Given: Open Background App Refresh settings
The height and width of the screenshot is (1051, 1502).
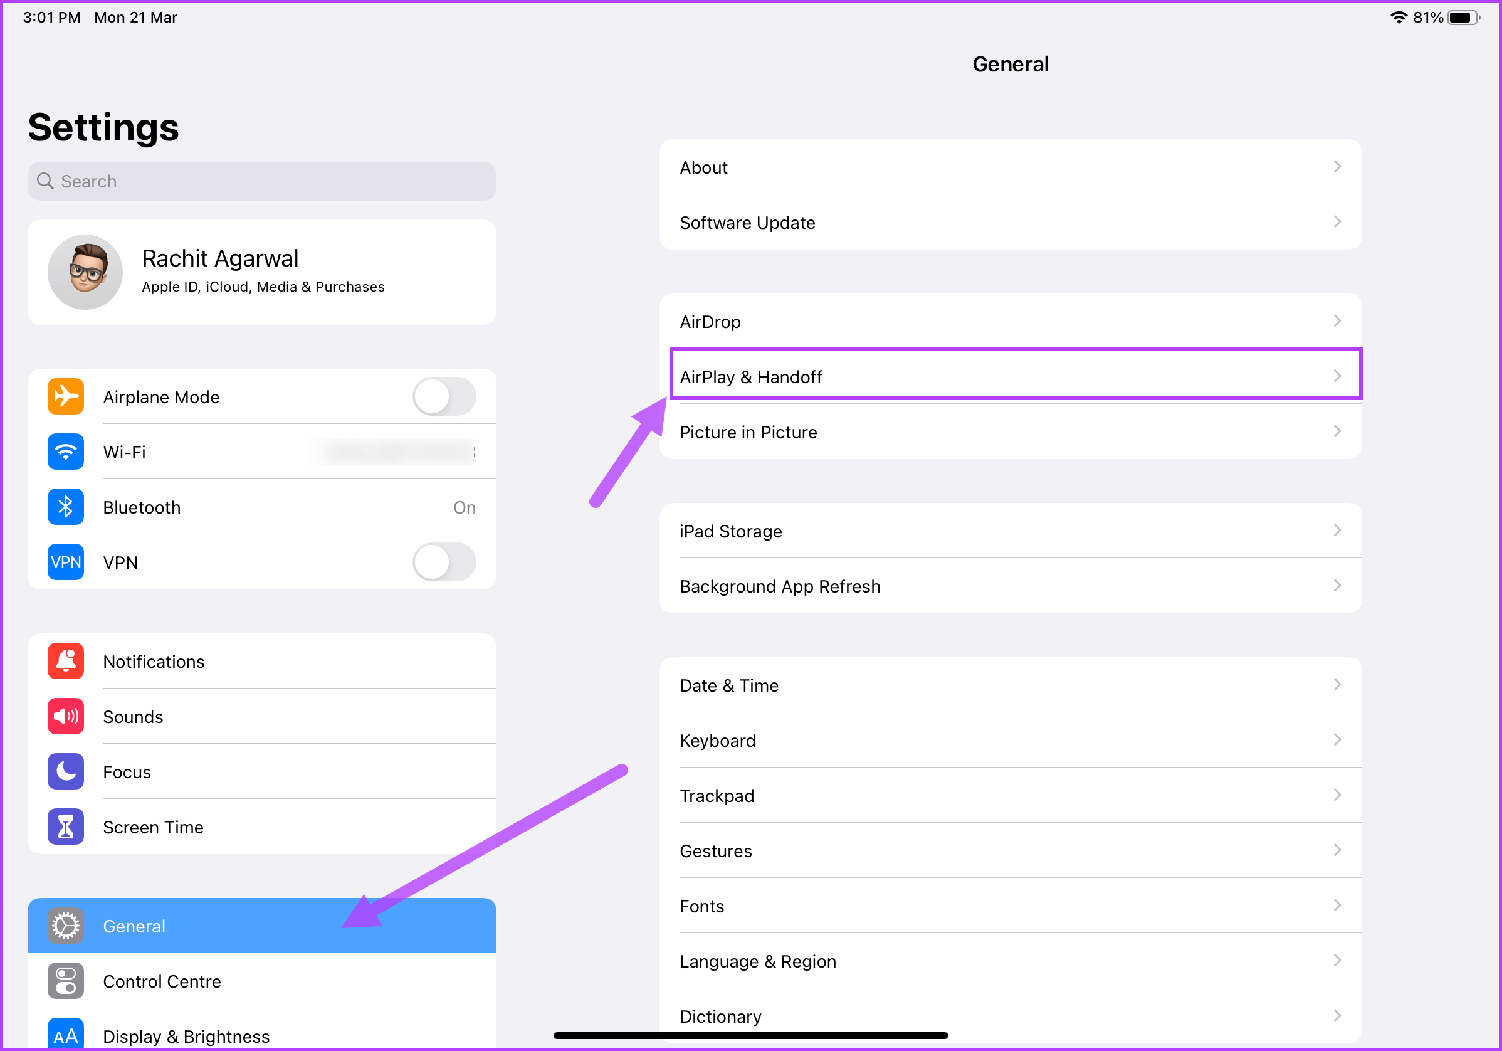Looking at the screenshot, I should 1010,586.
